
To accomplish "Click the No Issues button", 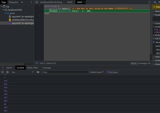I will pos(112,72).
